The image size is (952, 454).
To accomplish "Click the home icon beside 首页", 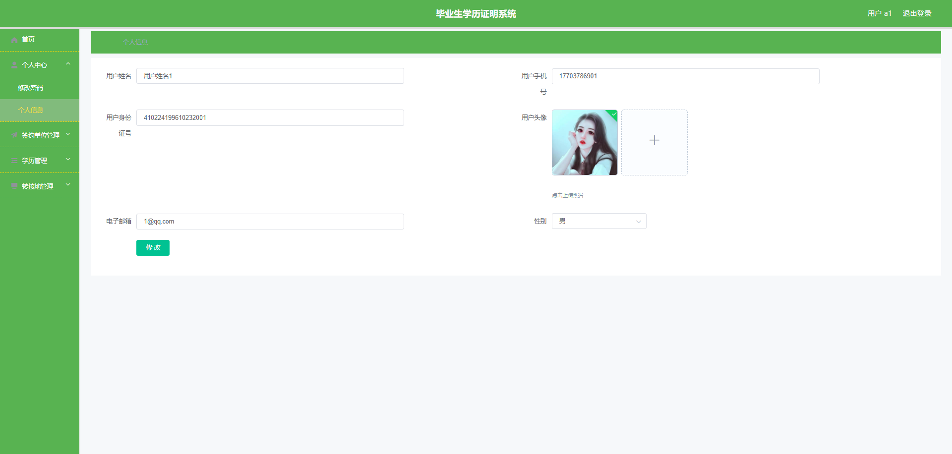I will [14, 40].
